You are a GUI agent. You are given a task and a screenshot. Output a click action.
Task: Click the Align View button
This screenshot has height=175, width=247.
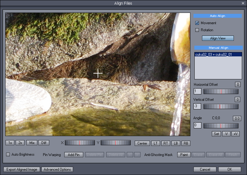coord(218,38)
